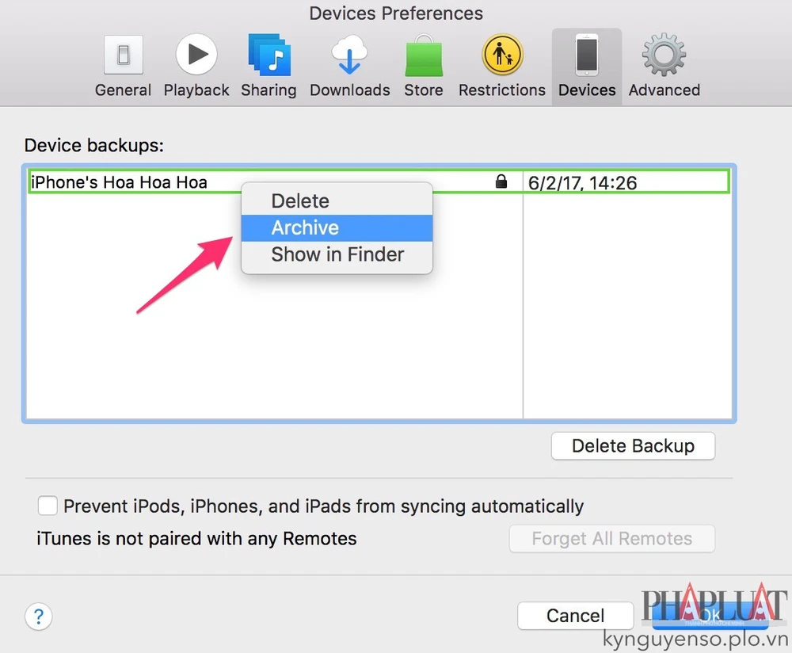
Task: Open the General preferences pane icon
Action: pyautogui.click(x=123, y=57)
